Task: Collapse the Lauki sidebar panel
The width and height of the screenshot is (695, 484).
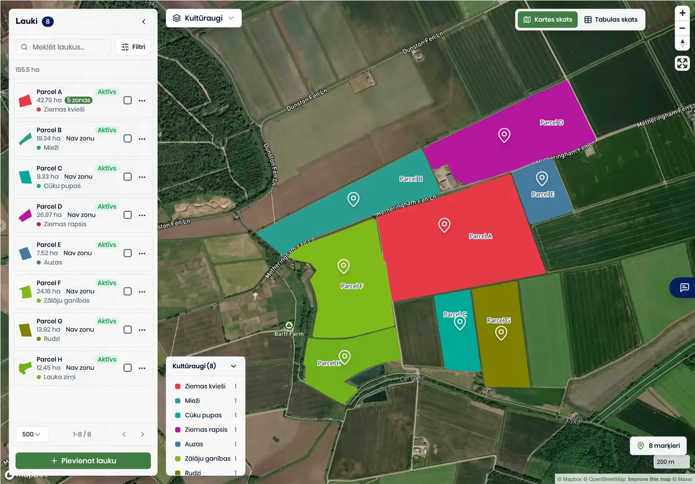Action: [144, 22]
